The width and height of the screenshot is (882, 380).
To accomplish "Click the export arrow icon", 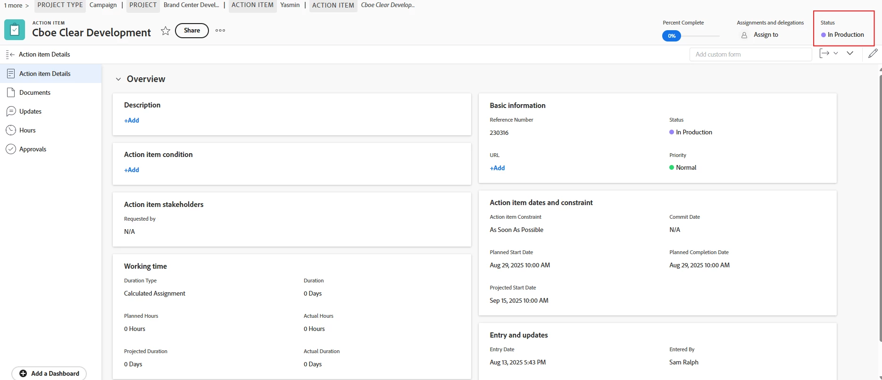I will click(824, 53).
